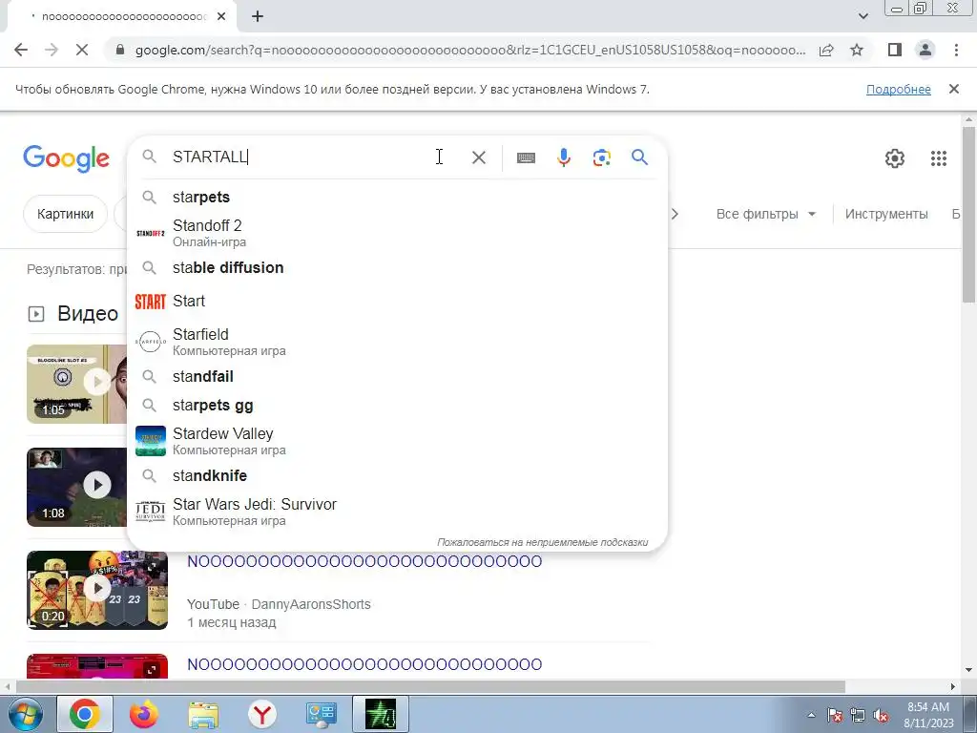Go to the Google logo homepage
This screenshot has height=733, width=977.
pos(66,158)
